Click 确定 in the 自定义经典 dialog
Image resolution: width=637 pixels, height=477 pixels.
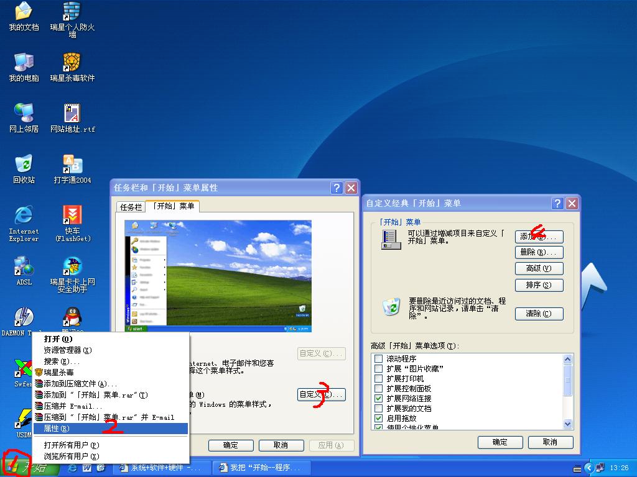(x=500, y=442)
